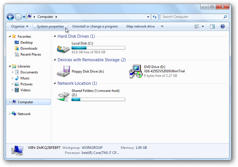
Task: Collapse the Favorites group
Action: tap(10, 37)
